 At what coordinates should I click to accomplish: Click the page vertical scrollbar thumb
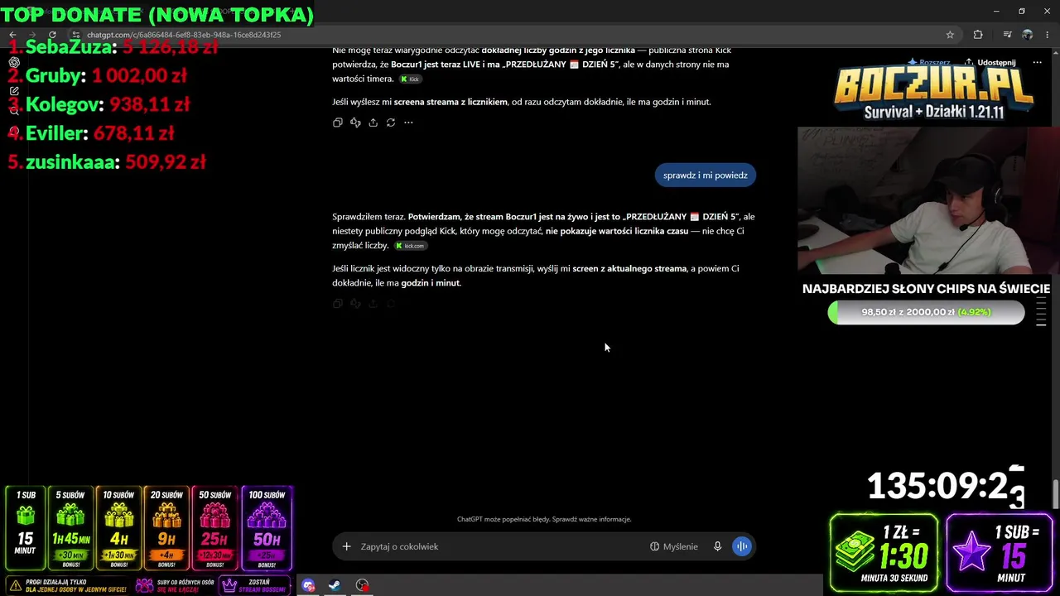pyautogui.click(x=1055, y=494)
